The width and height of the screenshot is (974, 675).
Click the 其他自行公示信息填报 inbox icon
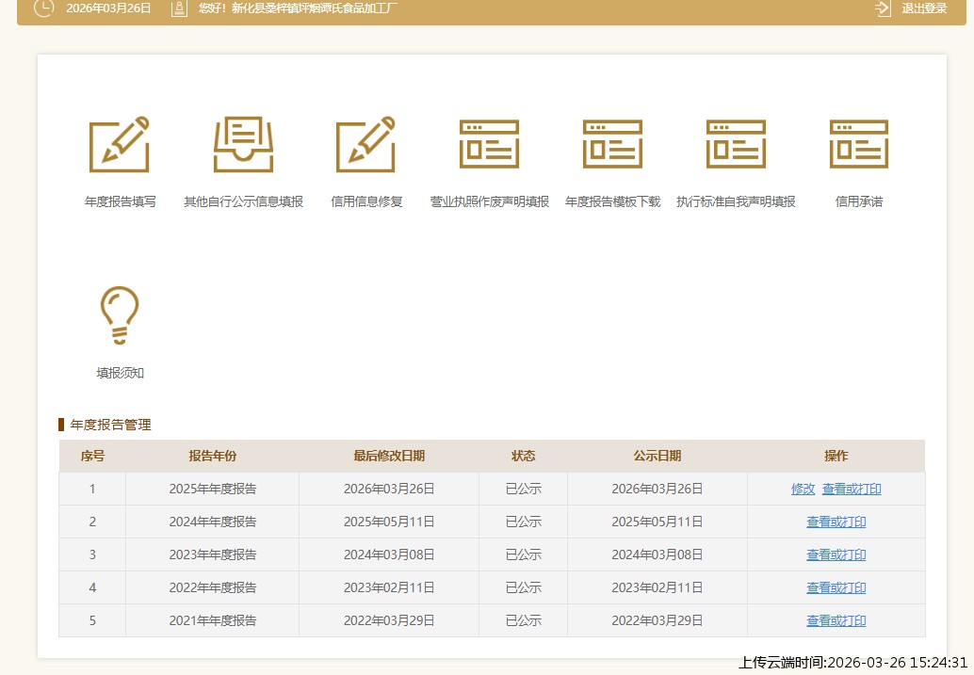[243, 145]
